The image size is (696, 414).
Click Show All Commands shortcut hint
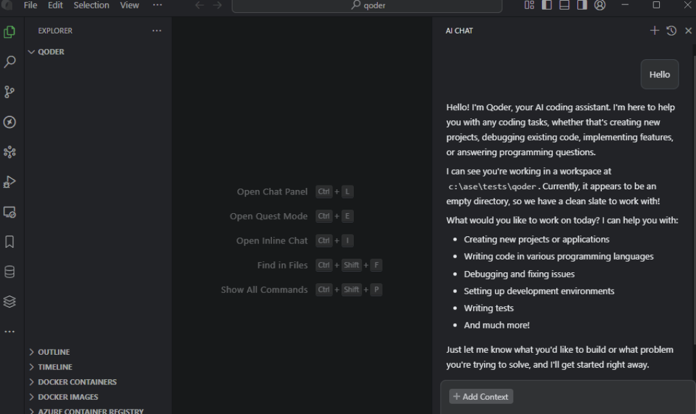coord(302,290)
